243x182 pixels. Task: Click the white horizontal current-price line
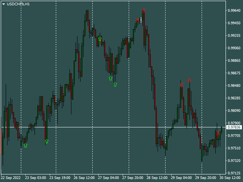[x=113, y=127]
